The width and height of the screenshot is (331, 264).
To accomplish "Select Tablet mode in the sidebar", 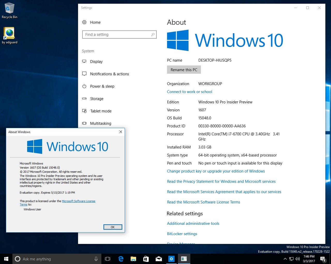I will [101, 111].
